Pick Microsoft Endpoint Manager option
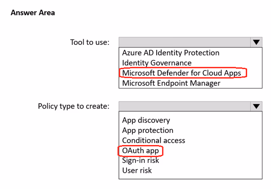 pos(171,83)
